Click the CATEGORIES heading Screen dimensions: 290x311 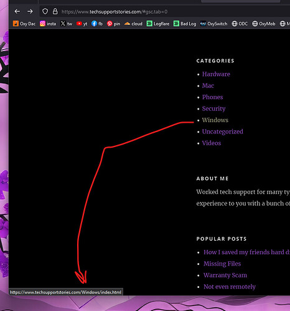coord(215,61)
